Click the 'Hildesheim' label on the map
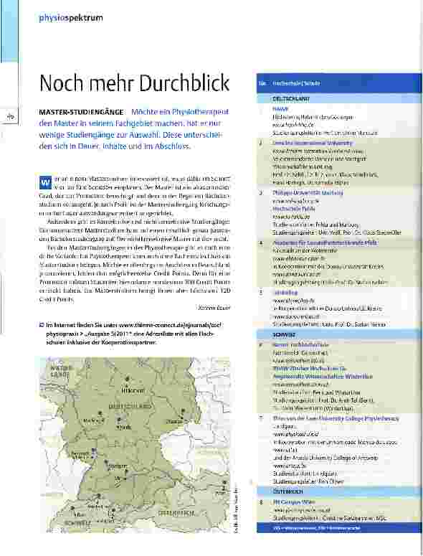The width and height of the screenshot is (423, 556). [x=133, y=390]
